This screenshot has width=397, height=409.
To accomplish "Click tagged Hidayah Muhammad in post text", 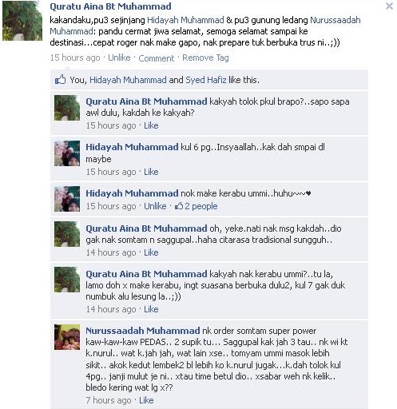I will (185, 20).
